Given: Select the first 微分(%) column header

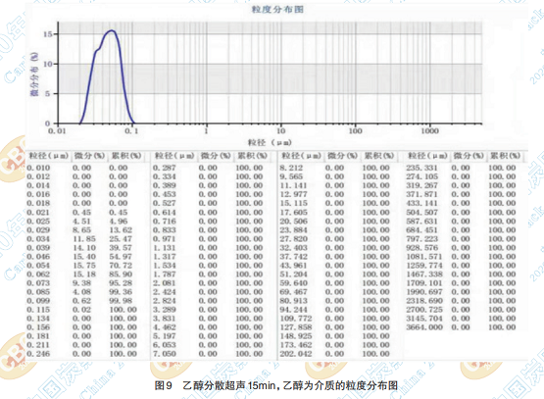Looking at the screenshot, I should pyautogui.click(x=89, y=156).
